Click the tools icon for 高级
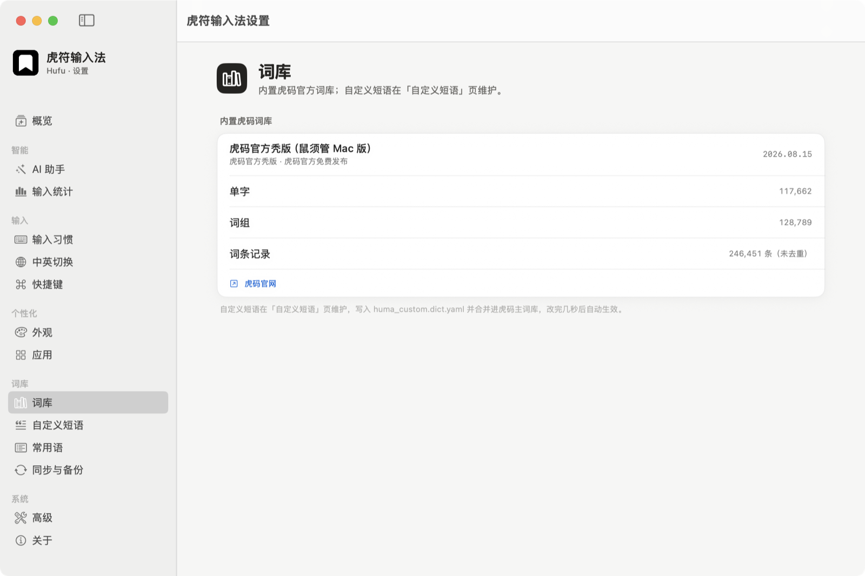865x576 pixels. pos(21,518)
